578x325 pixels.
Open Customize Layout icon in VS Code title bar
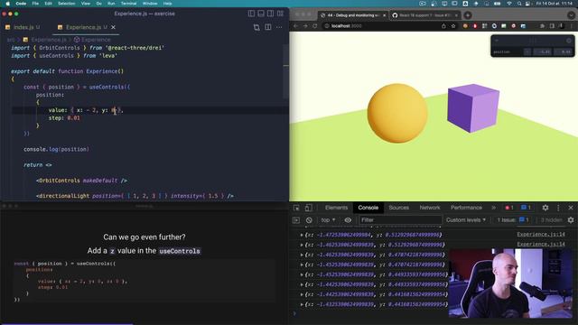click(x=281, y=14)
